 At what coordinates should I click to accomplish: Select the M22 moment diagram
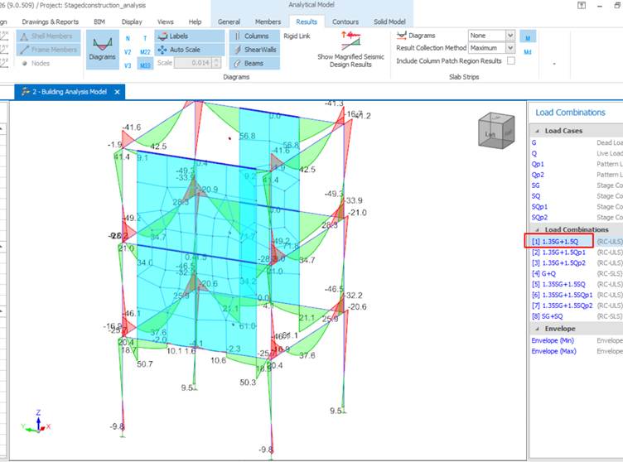[x=145, y=52]
